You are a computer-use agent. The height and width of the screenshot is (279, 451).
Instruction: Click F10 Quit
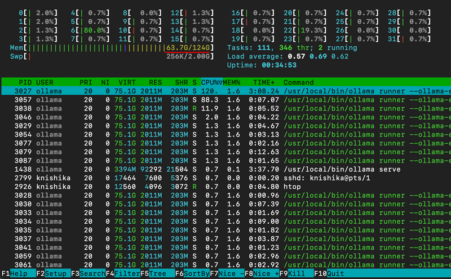(x=329, y=273)
